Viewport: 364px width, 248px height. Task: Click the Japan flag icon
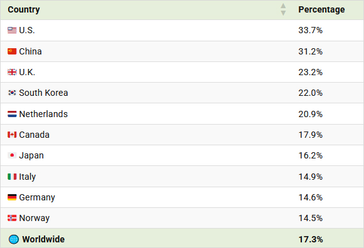(12, 155)
